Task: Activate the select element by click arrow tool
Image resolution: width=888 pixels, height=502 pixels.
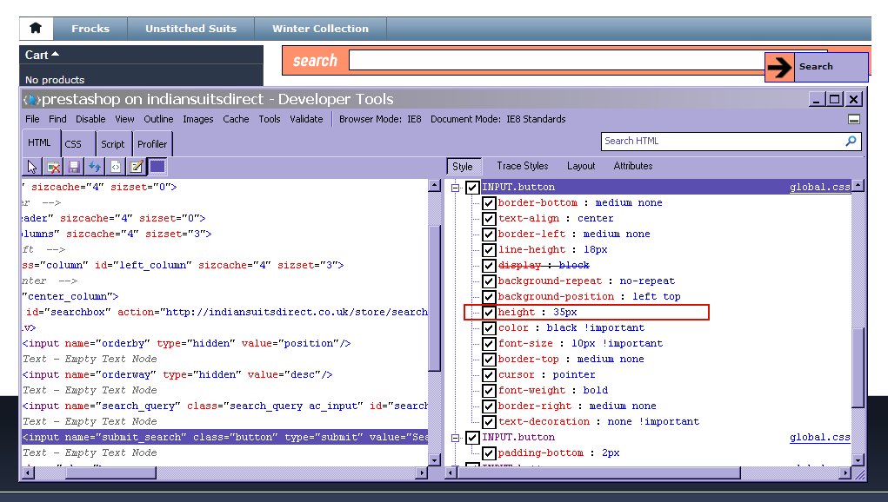Action: tap(33, 167)
